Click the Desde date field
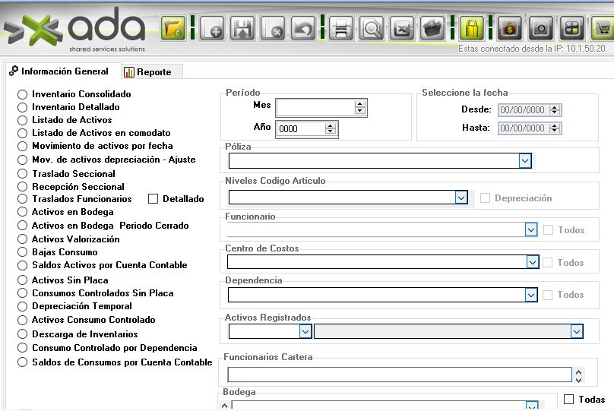Image resolution: width=614 pixels, height=411 pixels. [x=530, y=110]
